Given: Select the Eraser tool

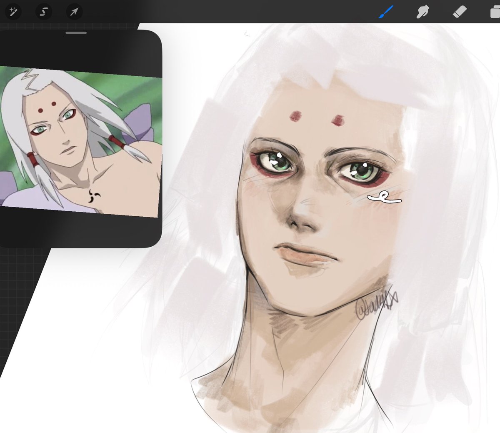Looking at the screenshot, I should (x=460, y=12).
